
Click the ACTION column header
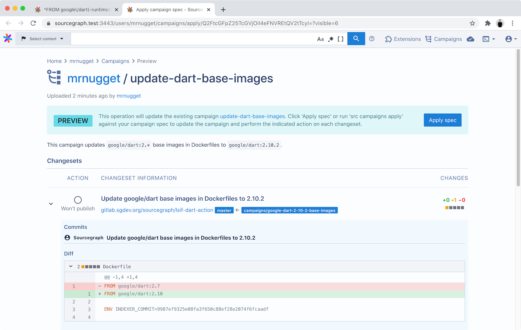point(78,178)
